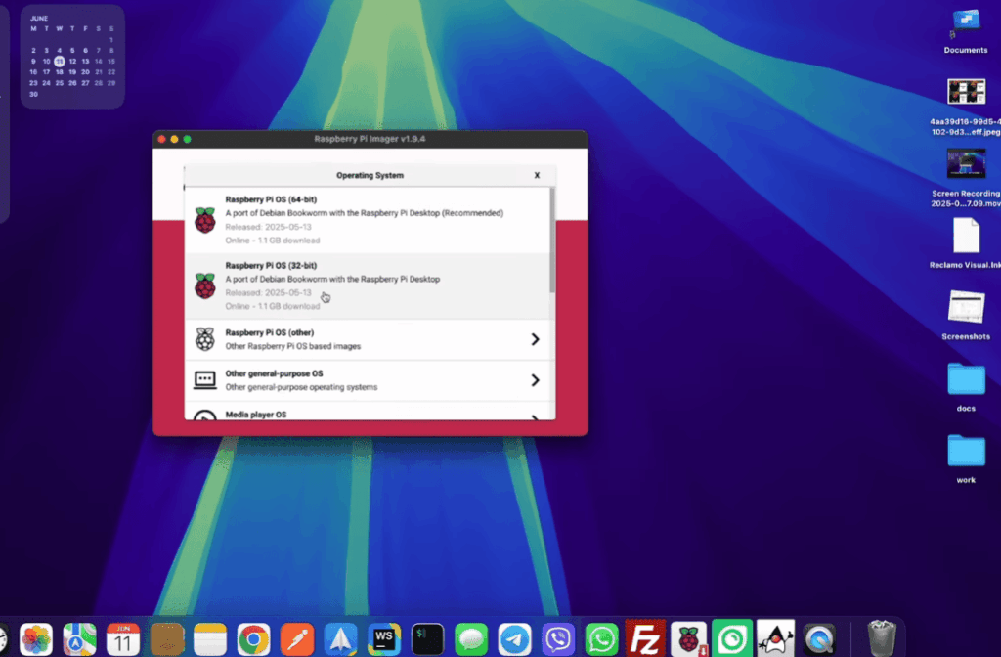This screenshot has height=657, width=1001.
Task: Open WhatsApp from the Dock
Action: pos(600,640)
